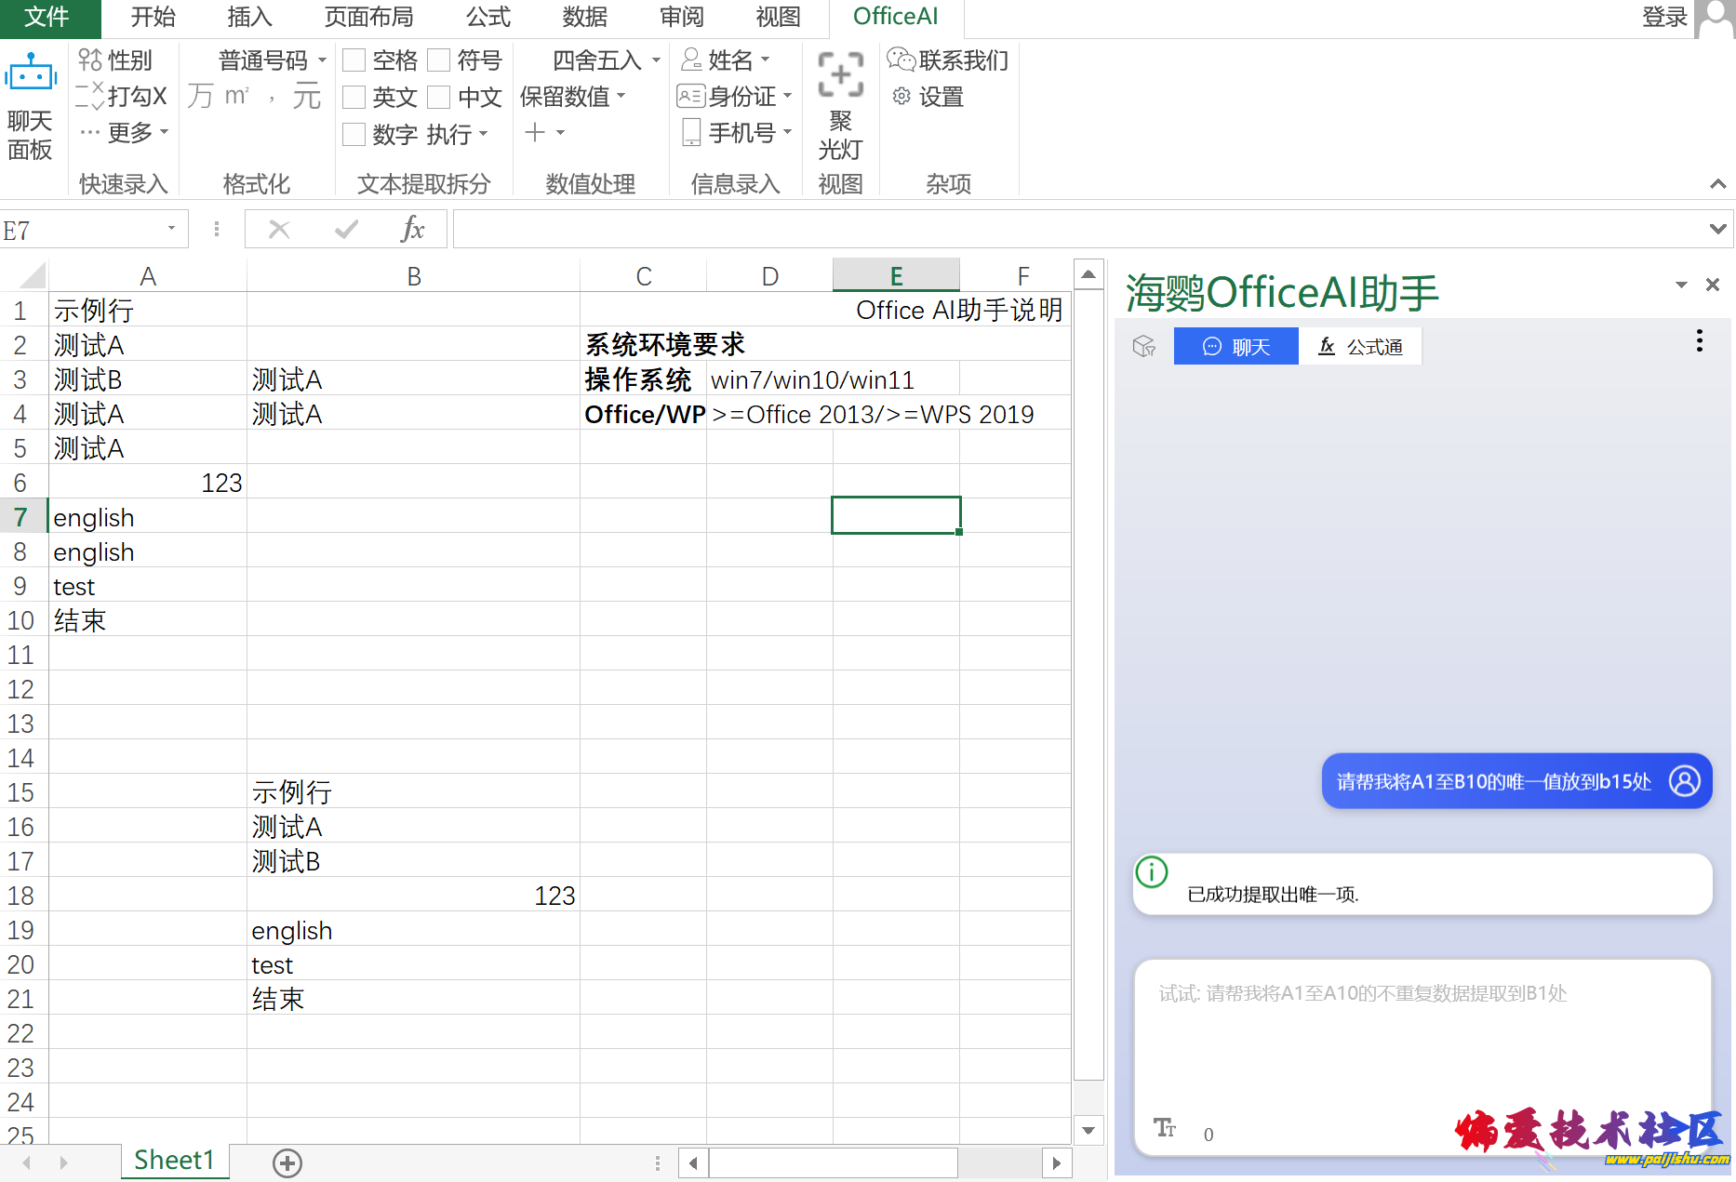Click the gender quick-entry icon
This screenshot has height=1182, width=1736.
point(90,60)
